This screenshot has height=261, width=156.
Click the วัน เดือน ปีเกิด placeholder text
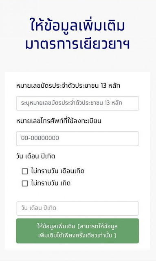coord(39,208)
